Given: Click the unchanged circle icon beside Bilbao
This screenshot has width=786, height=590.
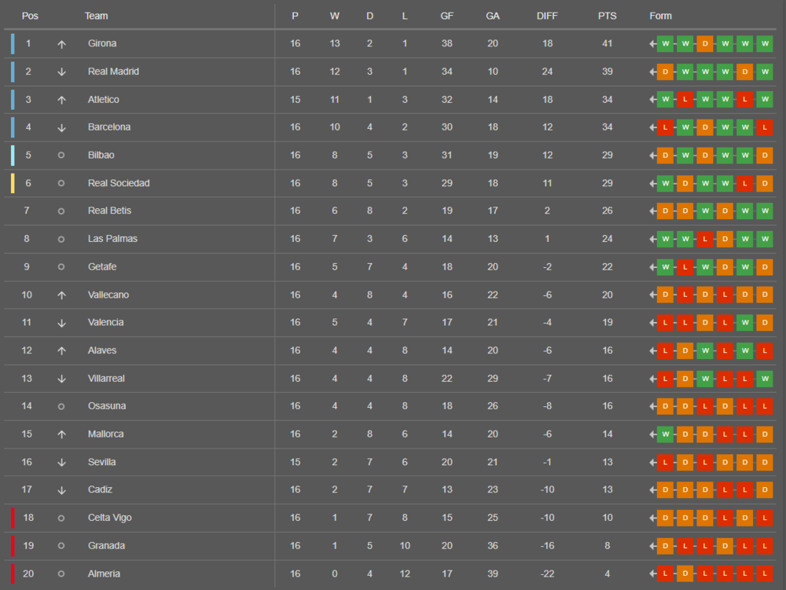Looking at the screenshot, I should point(61,156).
